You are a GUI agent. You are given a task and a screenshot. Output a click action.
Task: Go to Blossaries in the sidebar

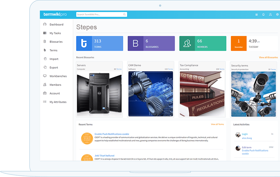click(x=56, y=42)
